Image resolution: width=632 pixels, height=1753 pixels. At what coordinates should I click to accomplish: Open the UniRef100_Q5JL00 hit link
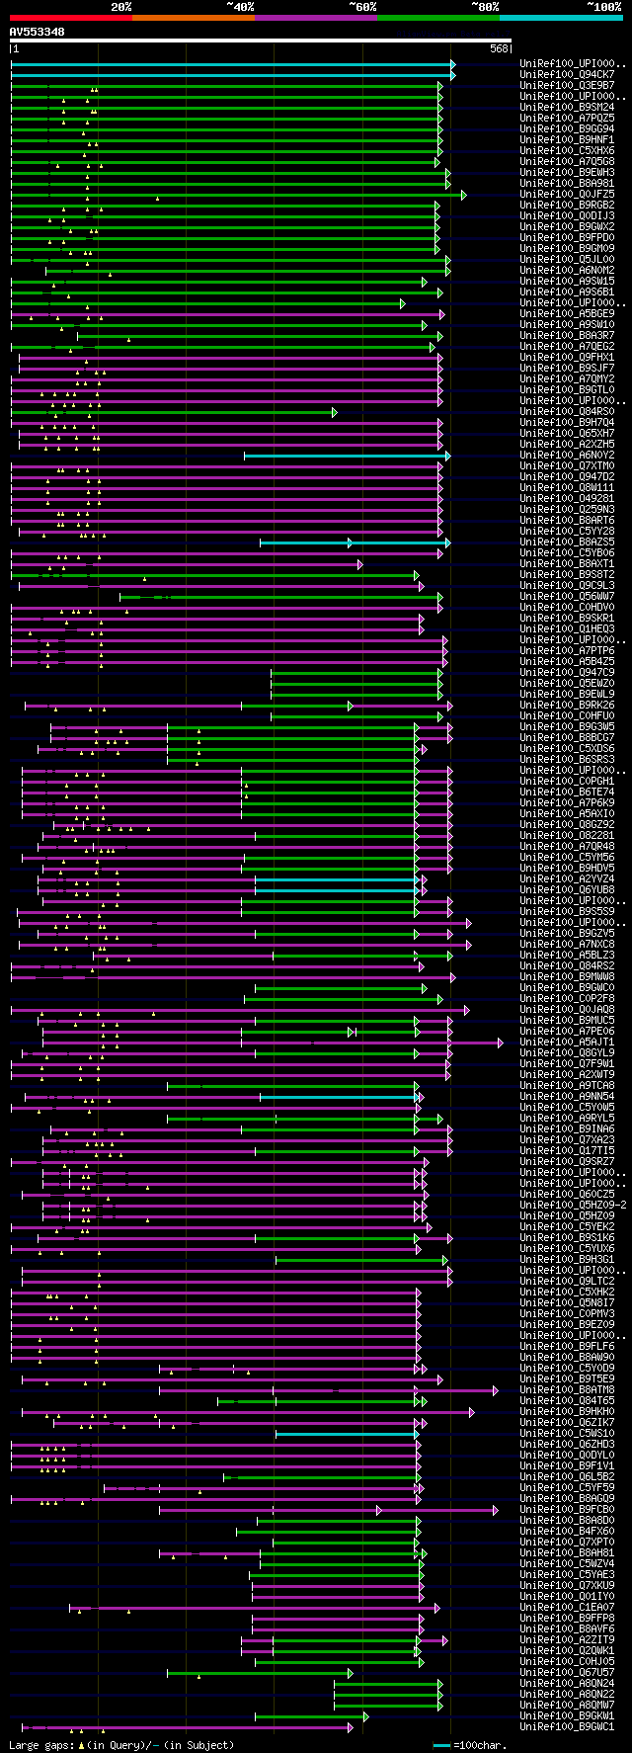click(567, 260)
